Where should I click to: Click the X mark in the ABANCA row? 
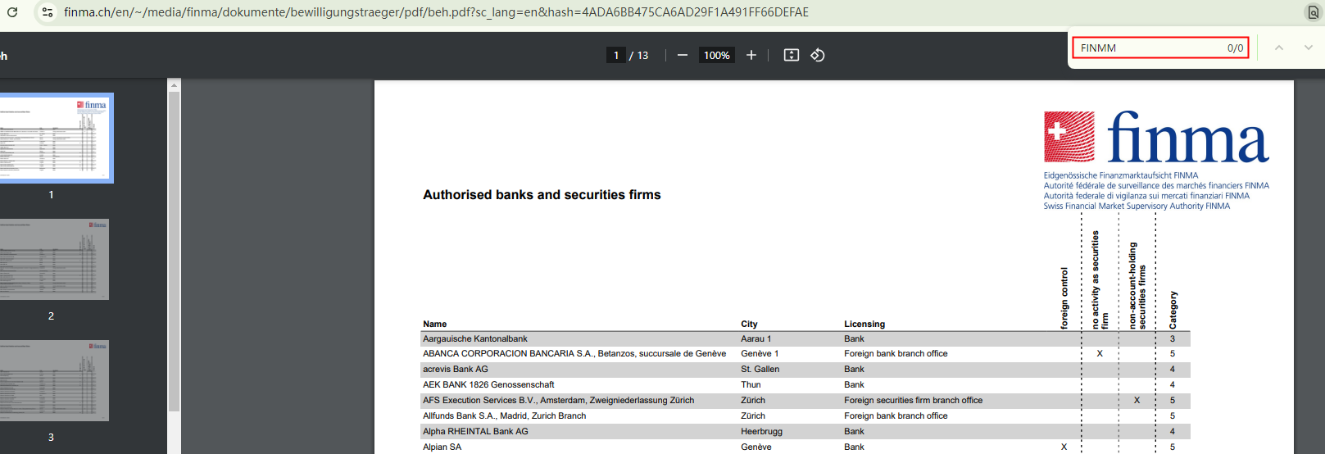coord(1100,354)
